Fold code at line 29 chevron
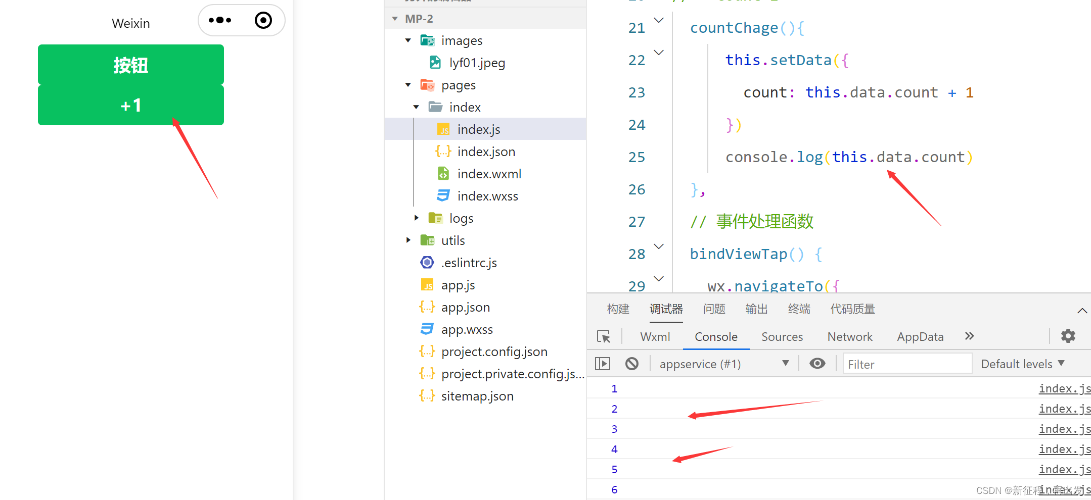1091x500 pixels. [659, 279]
